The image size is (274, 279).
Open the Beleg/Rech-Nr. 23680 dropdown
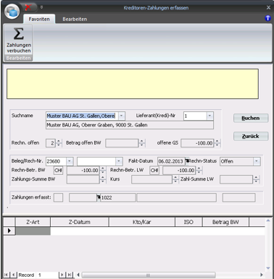[70, 161]
